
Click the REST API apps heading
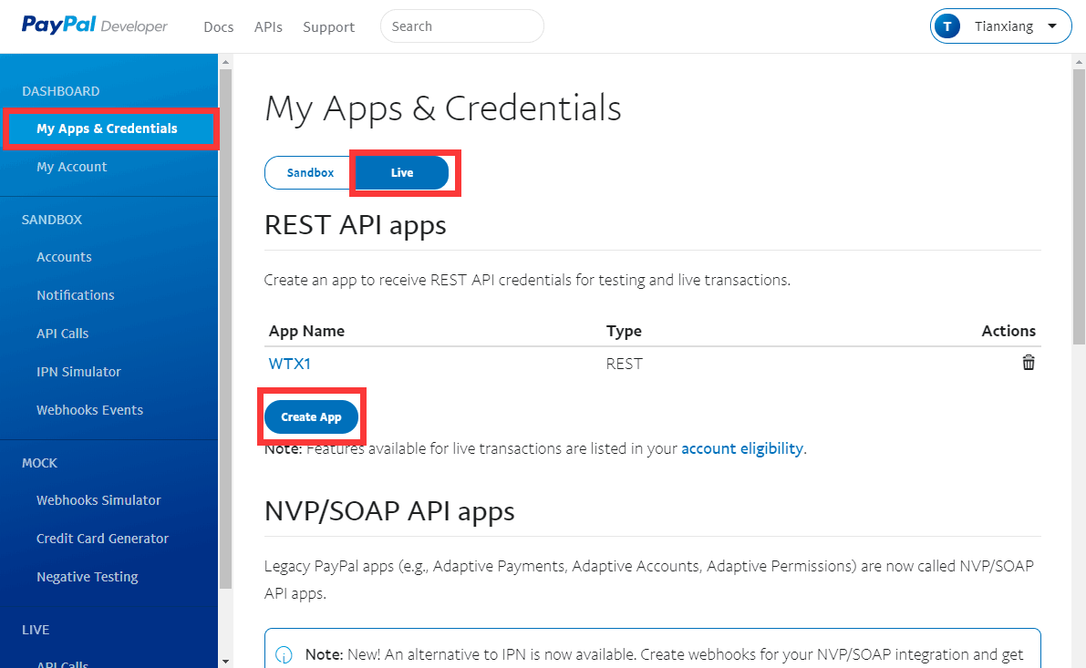(356, 225)
